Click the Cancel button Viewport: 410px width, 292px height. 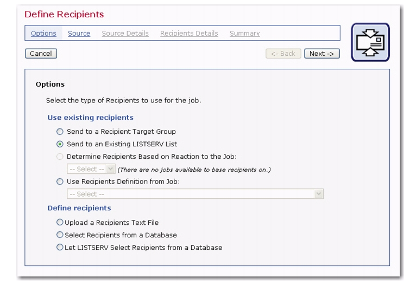click(x=41, y=54)
